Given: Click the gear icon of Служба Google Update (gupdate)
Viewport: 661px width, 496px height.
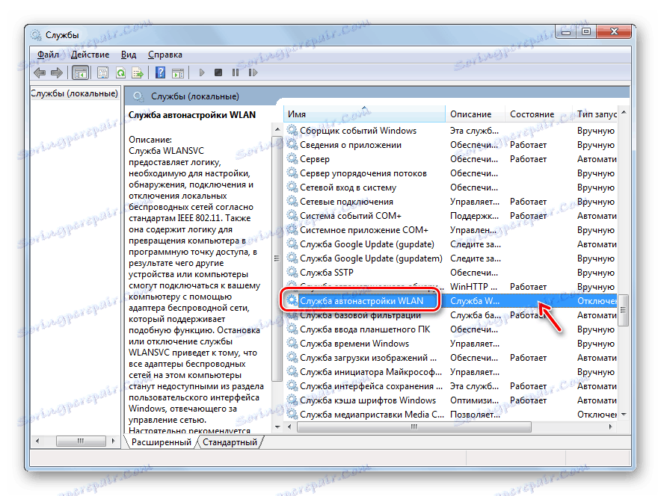Looking at the screenshot, I should [292, 244].
